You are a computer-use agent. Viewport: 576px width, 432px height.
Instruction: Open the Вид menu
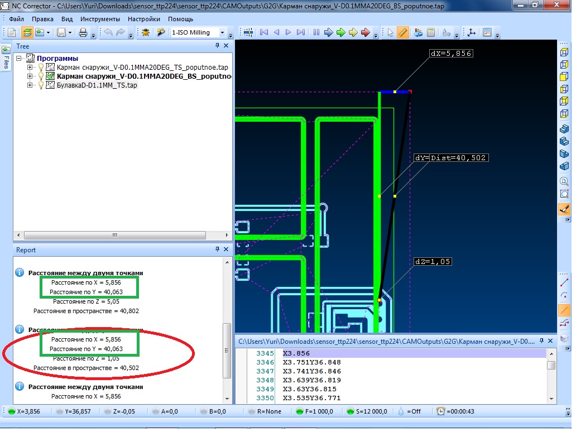tap(67, 19)
